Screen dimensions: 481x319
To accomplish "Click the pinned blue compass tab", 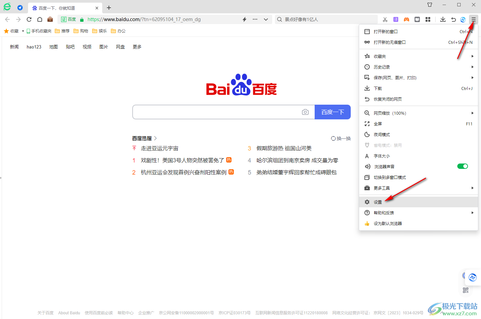I will 20,8.
